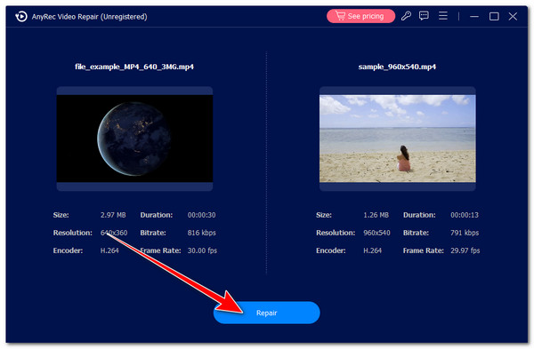Viewport: 534px width, 349px height.
Task: Click the 960x540 resolution value
Action: 376,233
